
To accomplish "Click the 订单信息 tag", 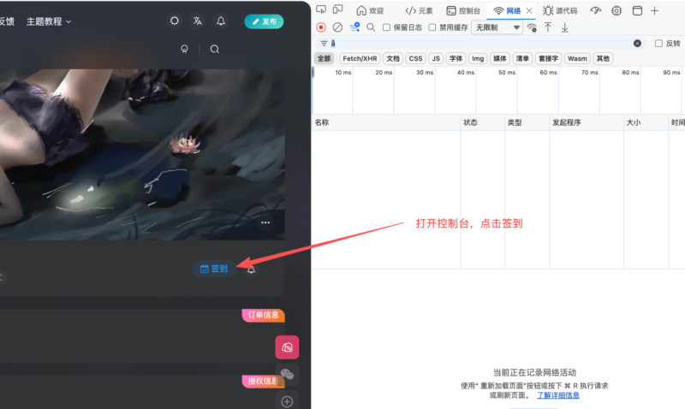I will tap(264, 315).
